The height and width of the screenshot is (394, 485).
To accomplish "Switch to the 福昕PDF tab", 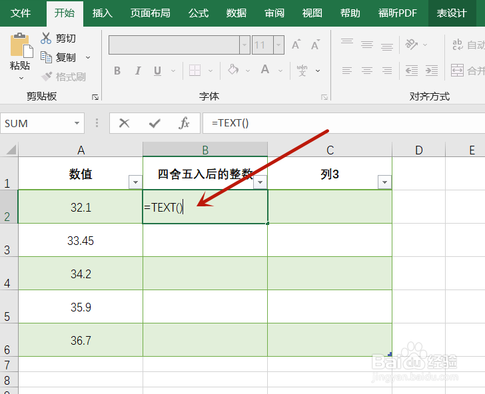I will tap(398, 13).
